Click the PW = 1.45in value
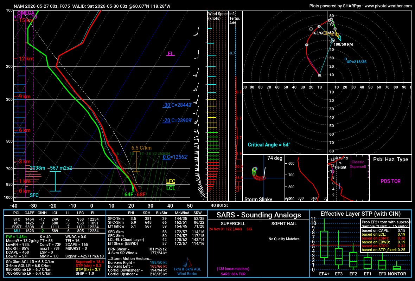Viewport: 415px width, 281px height. (17, 237)
